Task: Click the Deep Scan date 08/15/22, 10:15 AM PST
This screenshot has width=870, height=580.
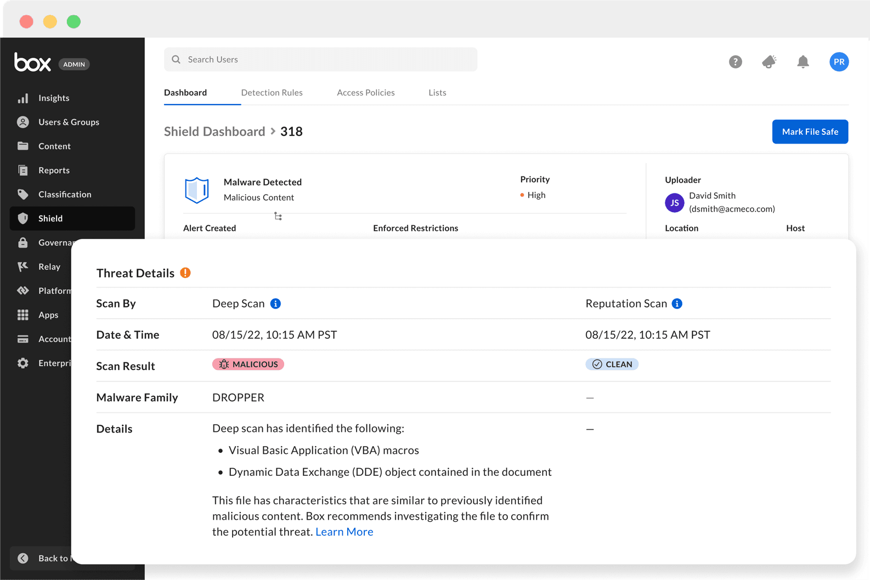Action: (274, 335)
